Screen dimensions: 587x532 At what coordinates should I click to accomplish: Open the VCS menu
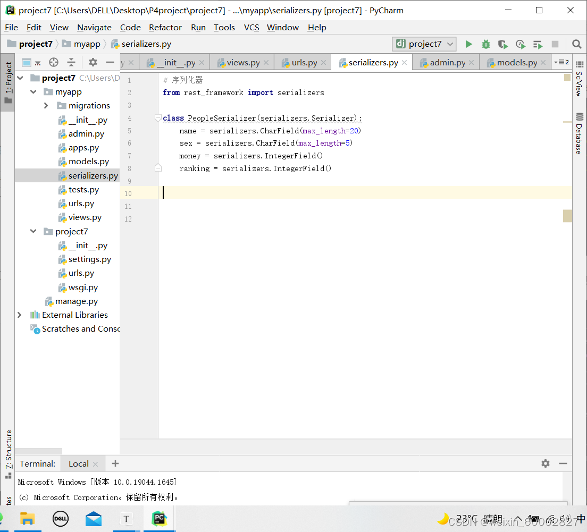point(251,27)
